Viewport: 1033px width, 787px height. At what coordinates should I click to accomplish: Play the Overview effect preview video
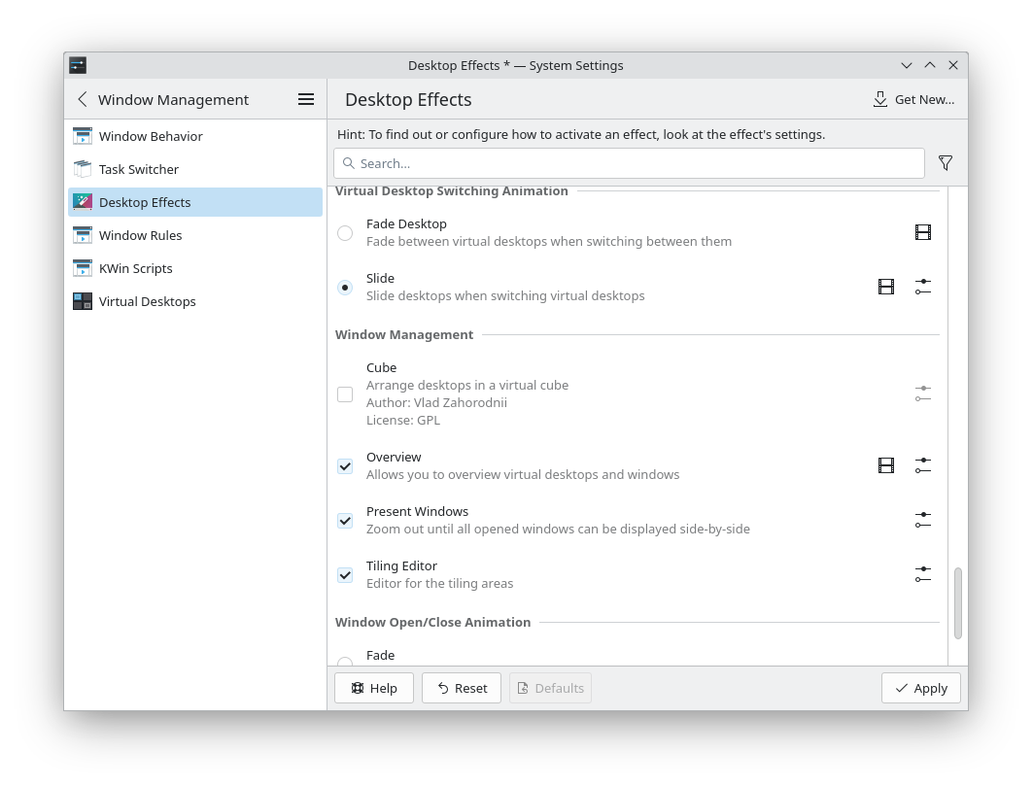point(885,465)
